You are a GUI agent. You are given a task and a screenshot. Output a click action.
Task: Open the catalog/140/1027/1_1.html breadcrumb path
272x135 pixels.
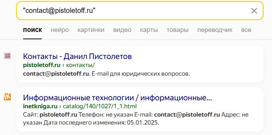(100, 106)
